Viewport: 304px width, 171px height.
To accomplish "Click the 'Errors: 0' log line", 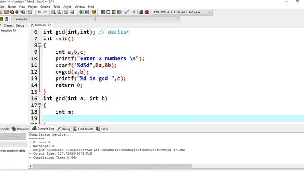I will coord(40,142).
